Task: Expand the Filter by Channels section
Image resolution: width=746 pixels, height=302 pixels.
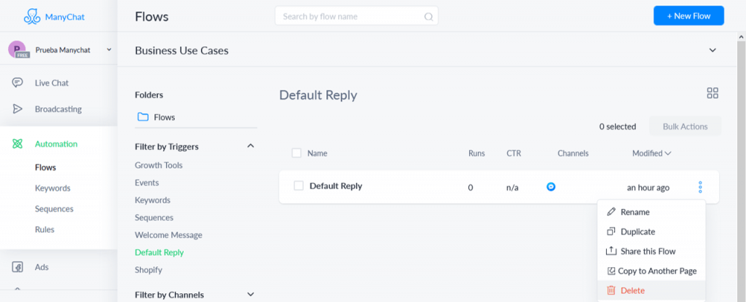Action: (251, 295)
